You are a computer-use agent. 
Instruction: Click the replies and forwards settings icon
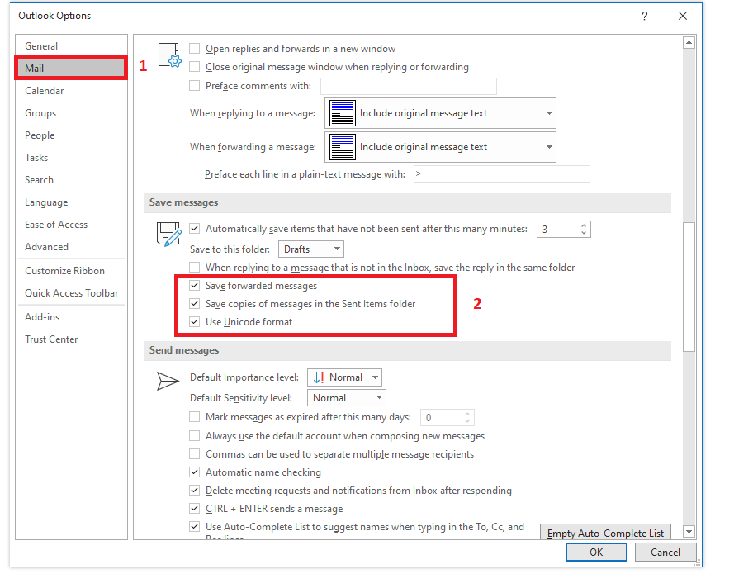[x=169, y=55]
